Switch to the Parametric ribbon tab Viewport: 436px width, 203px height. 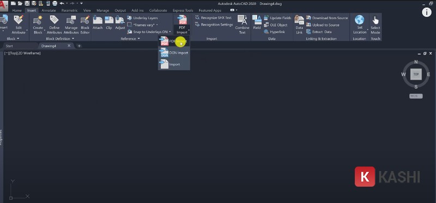[x=70, y=10]
